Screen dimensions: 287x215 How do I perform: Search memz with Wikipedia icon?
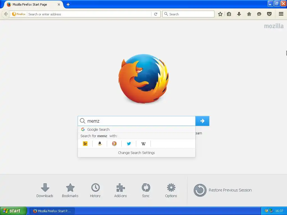pos(143,144)
